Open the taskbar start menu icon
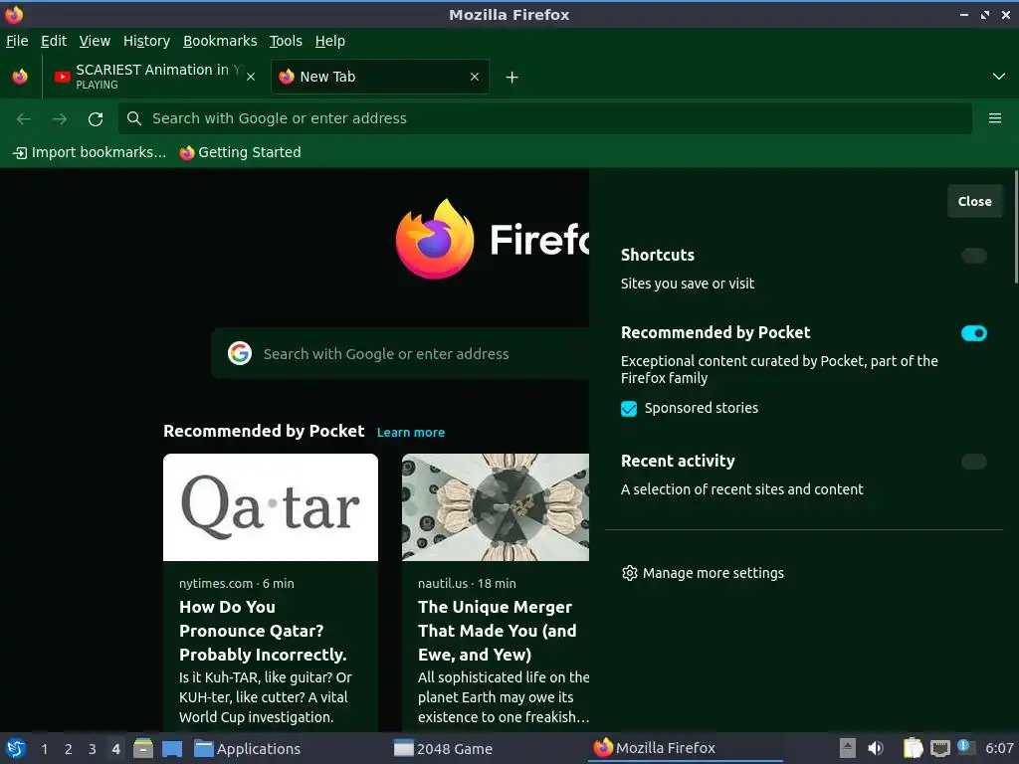 tap(16, 748)
